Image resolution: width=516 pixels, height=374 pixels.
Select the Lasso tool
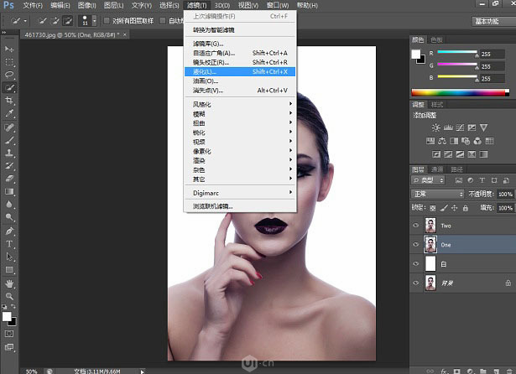(x=10, y=75)
